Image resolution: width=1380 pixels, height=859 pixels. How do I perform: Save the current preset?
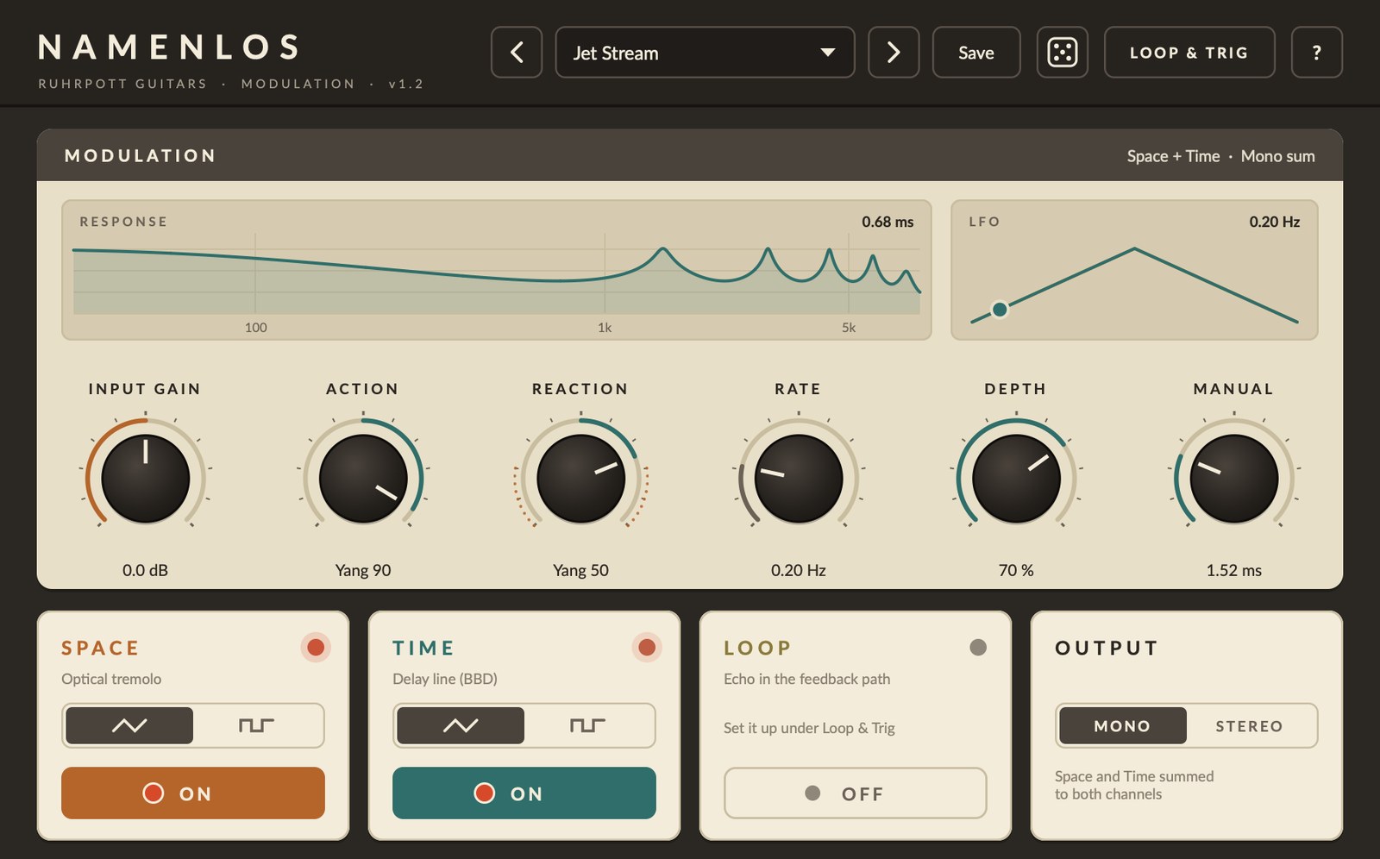coord(976,53)
